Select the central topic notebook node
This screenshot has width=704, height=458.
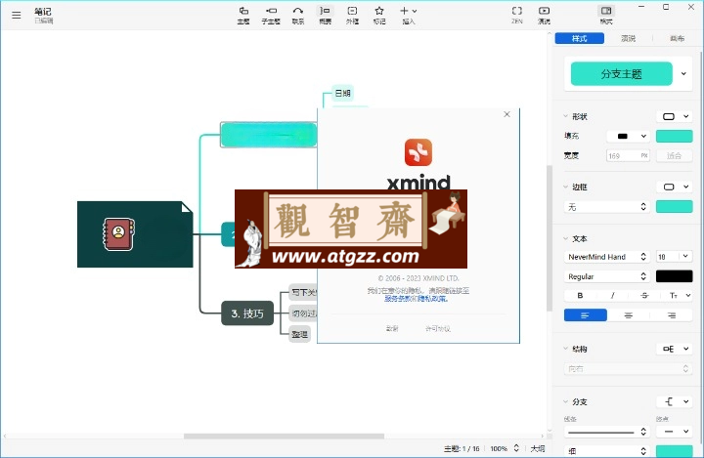[135, 234]
